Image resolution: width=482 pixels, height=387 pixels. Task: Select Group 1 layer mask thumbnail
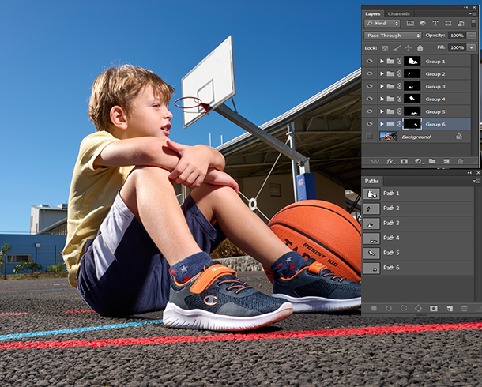pos(412,61)
